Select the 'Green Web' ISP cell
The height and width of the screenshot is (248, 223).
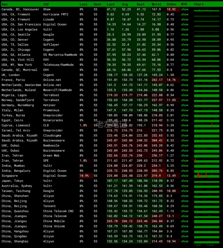pos(51,156)
